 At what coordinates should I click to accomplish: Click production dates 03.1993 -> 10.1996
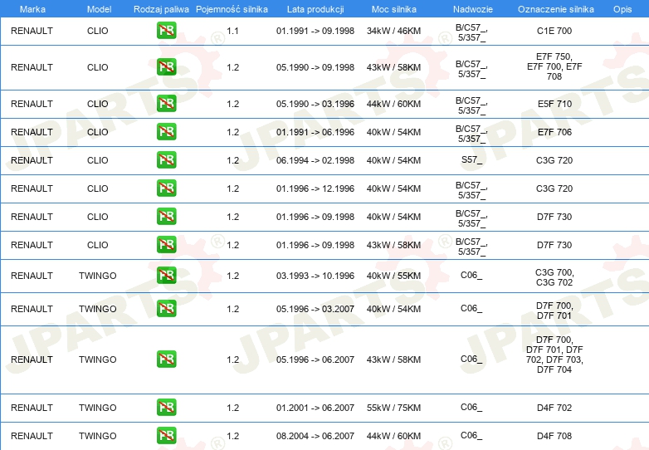tap(315, 276)
